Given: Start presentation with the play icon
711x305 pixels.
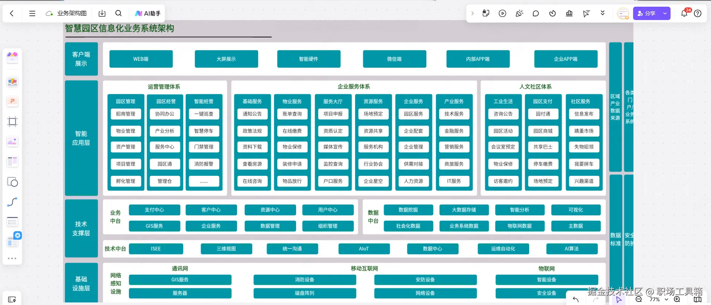Looking at the screenshot, I should [x=502, y=13].
